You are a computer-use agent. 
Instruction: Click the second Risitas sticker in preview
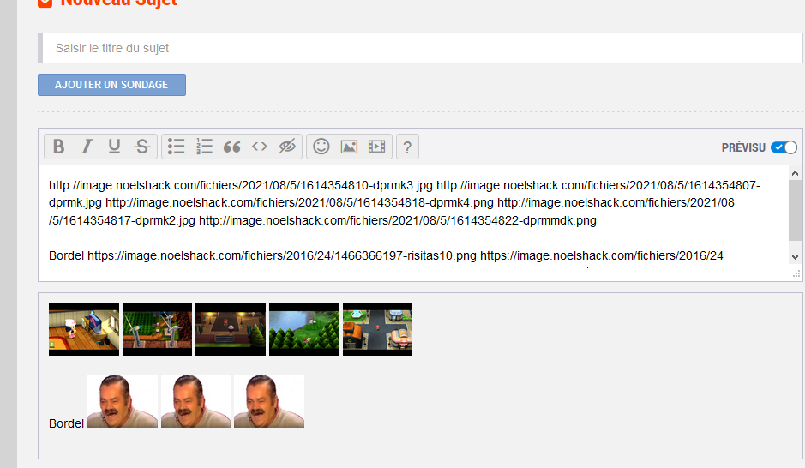[195, 401]
